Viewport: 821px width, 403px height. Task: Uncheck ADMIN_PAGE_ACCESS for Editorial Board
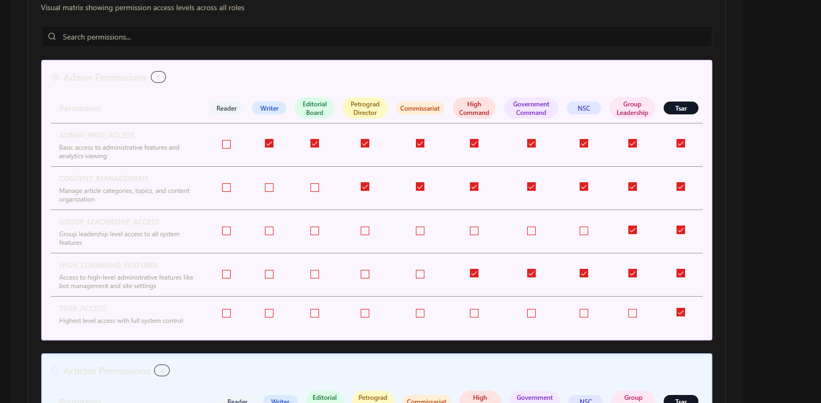coord(315,143)
